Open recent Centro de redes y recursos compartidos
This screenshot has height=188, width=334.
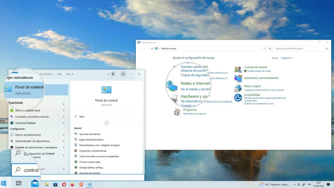pos(99,156)
